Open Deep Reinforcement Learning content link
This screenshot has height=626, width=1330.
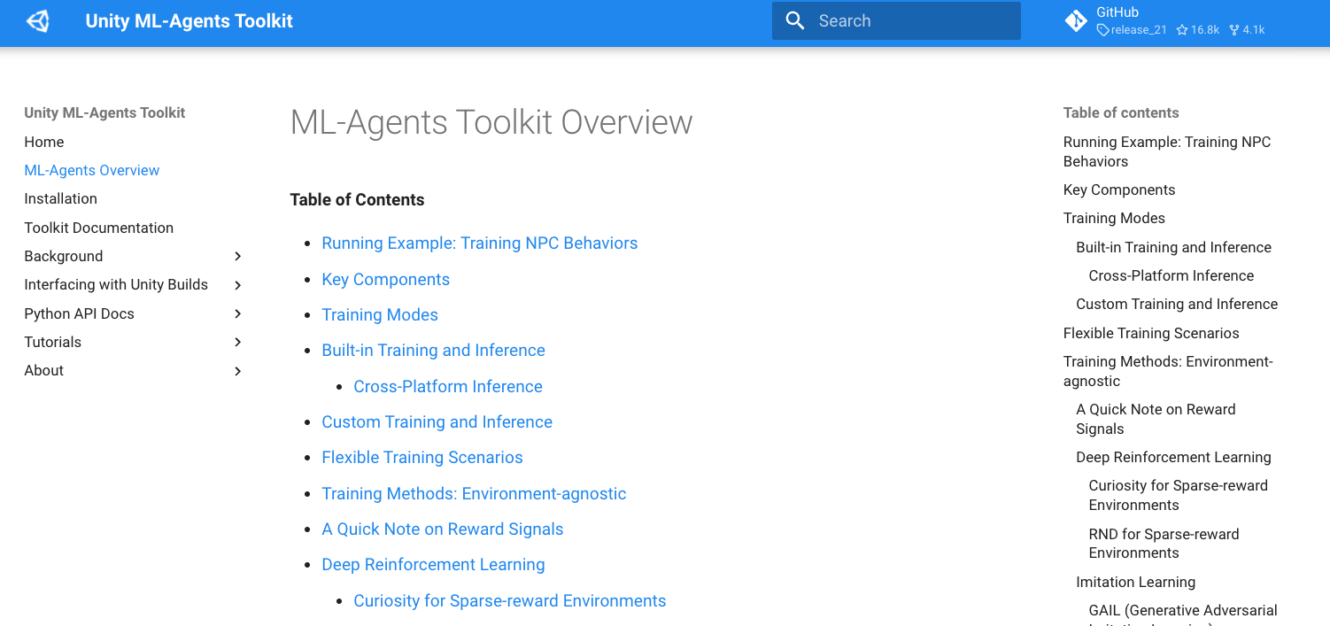pyautogui.click(x=433, y=564)
